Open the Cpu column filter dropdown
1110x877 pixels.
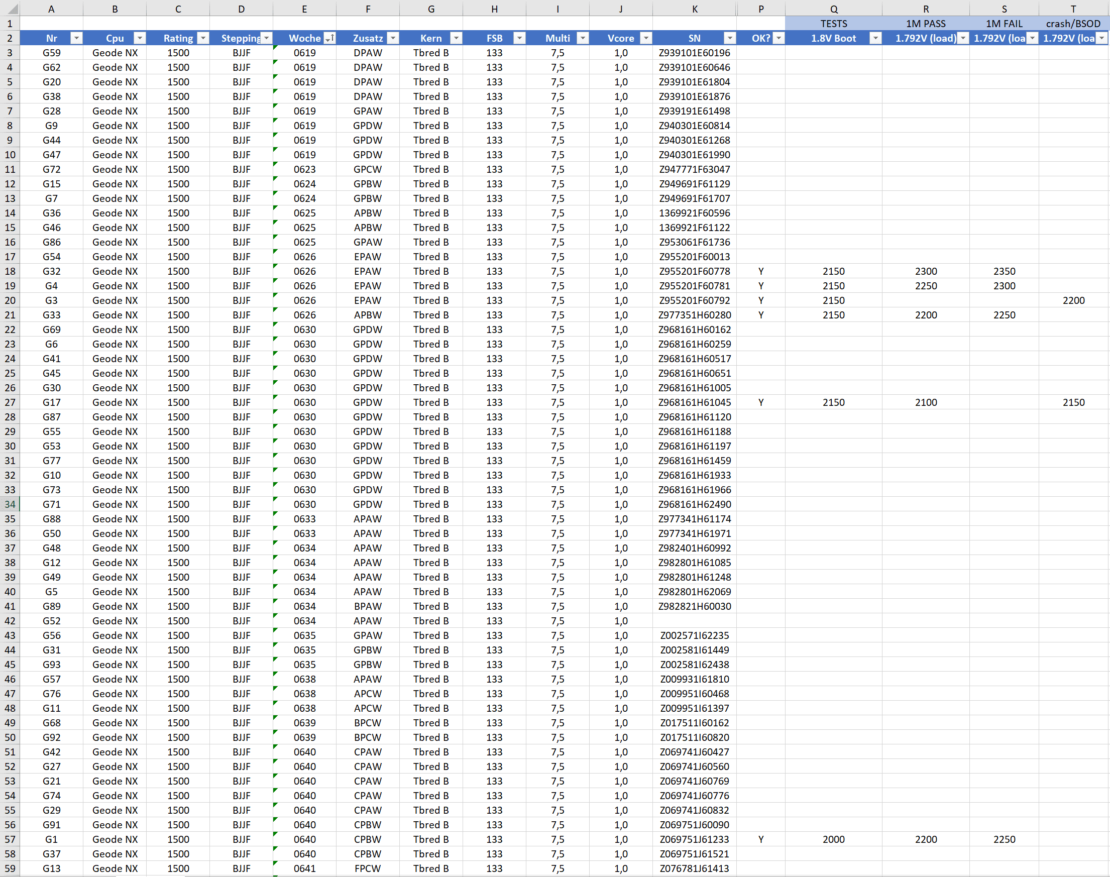(x=139, y=38)
